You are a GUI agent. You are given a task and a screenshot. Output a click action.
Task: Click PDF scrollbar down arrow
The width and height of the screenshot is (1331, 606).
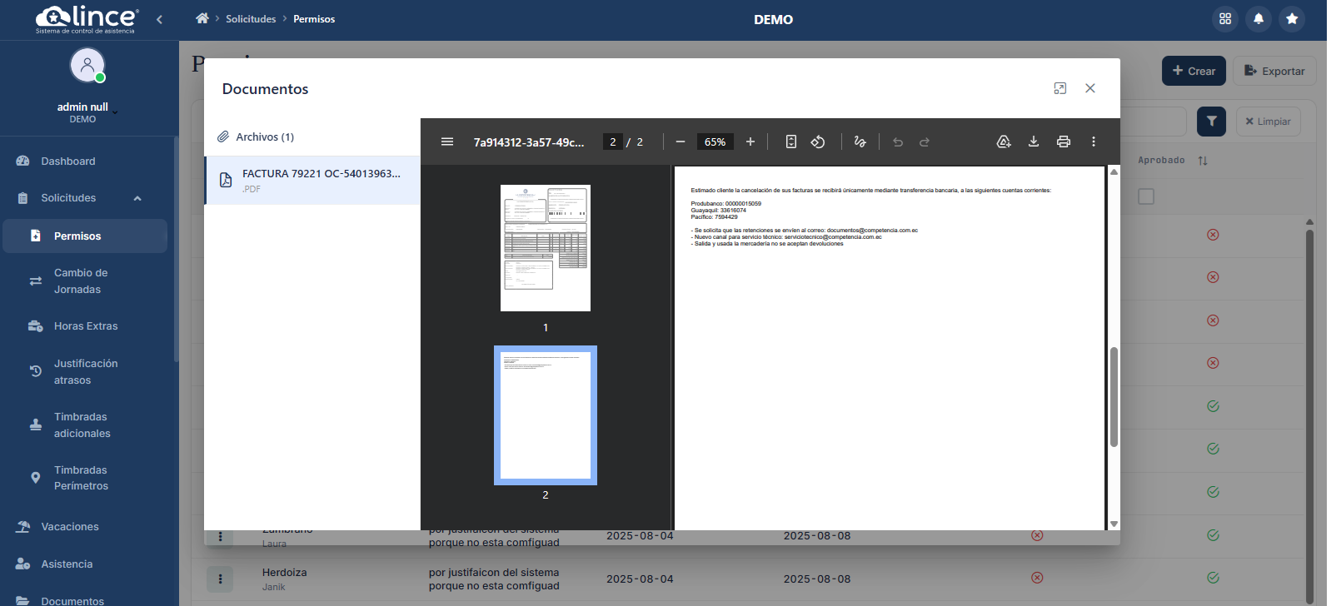1114,524
